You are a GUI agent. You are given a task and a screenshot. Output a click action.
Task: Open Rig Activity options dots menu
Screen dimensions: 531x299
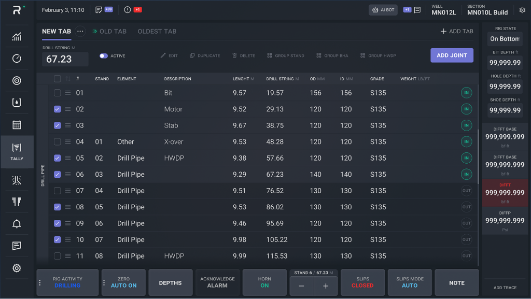[39, 283]
